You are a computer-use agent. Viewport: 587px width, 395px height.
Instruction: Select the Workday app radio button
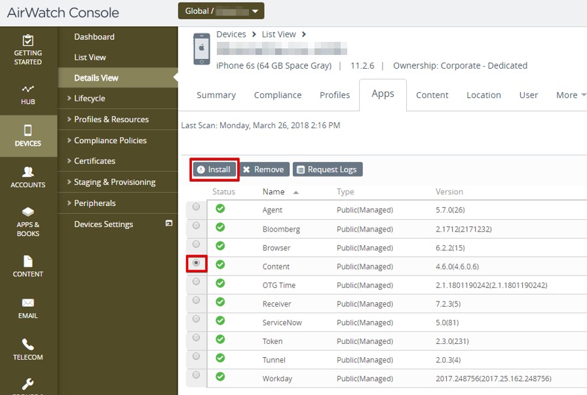[x=196, y=375]
